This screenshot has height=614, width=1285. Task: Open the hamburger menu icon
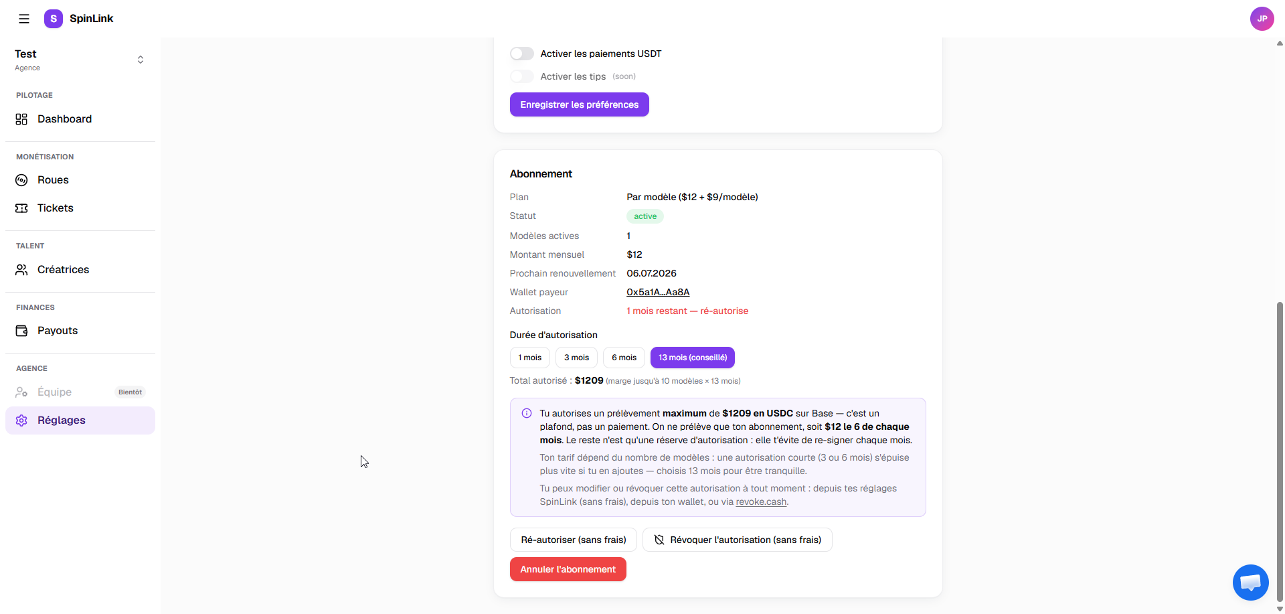click(x=24, y=19)
